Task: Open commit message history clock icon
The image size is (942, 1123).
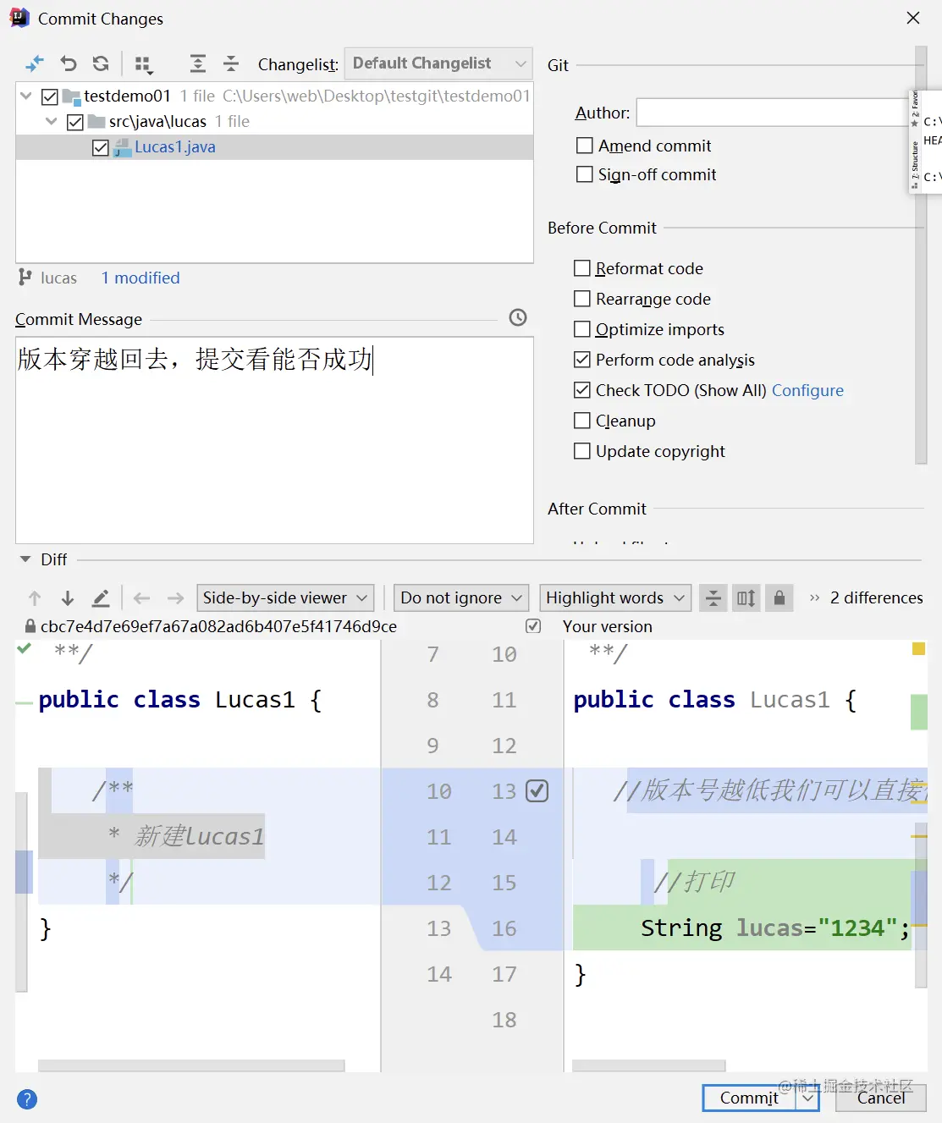Action: point(518,317)
